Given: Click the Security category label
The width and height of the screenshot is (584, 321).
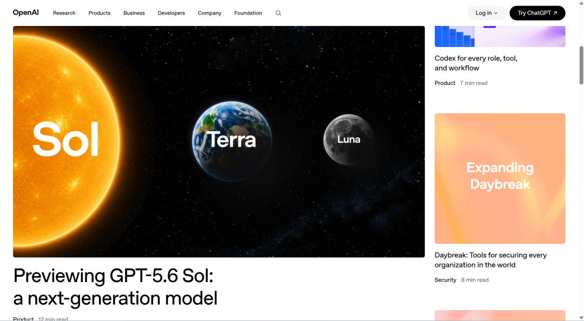Looking at the screenshot, I should tap(446, 280).
